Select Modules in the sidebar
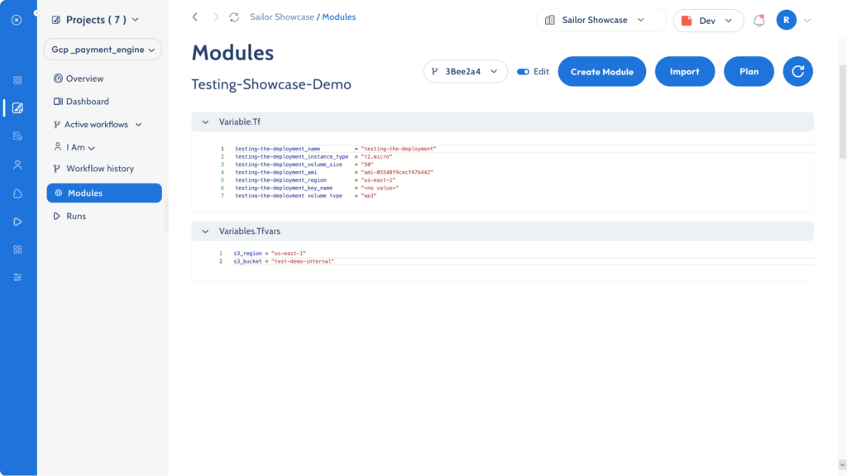 point(104,193)
